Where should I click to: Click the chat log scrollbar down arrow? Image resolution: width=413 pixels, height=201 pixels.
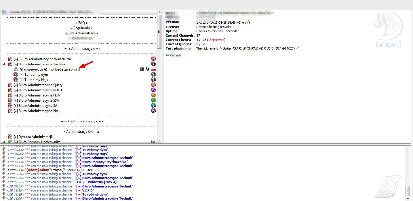(x=408, y=198)
